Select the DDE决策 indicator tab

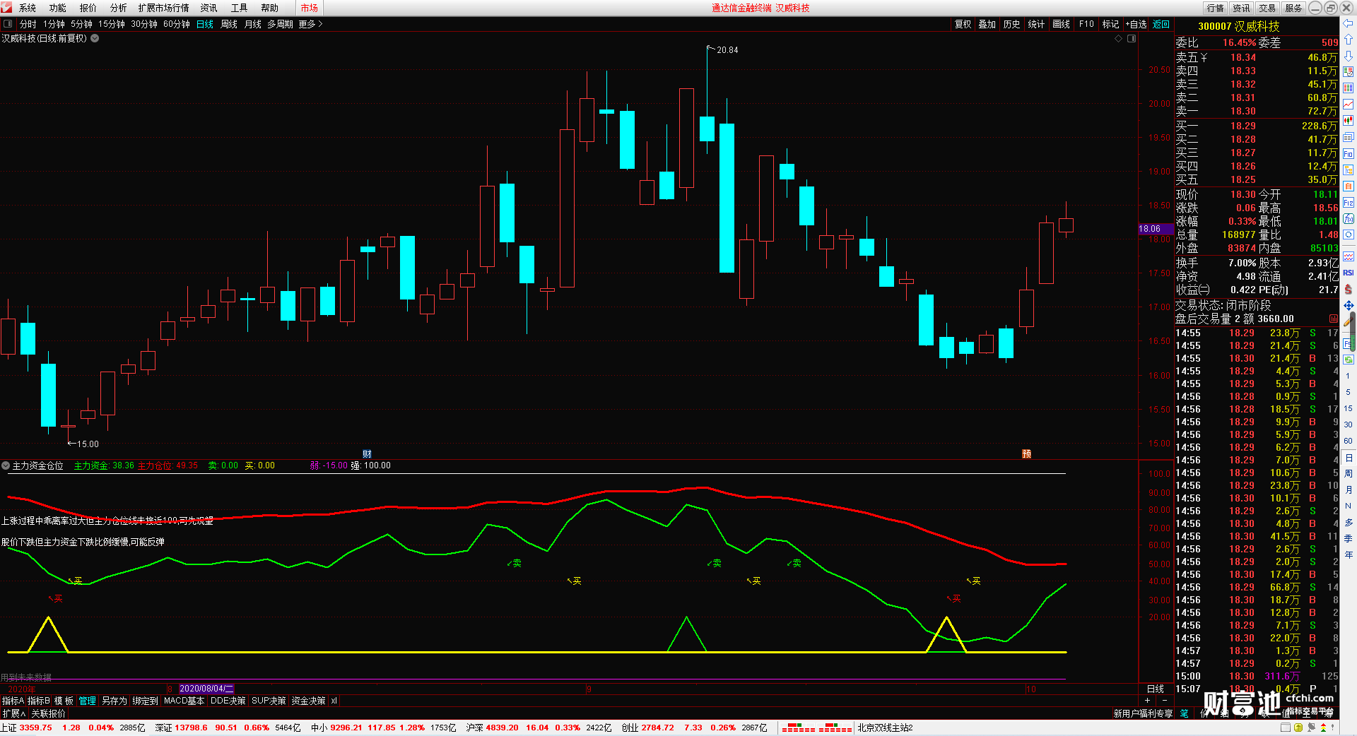click(228, 701)
